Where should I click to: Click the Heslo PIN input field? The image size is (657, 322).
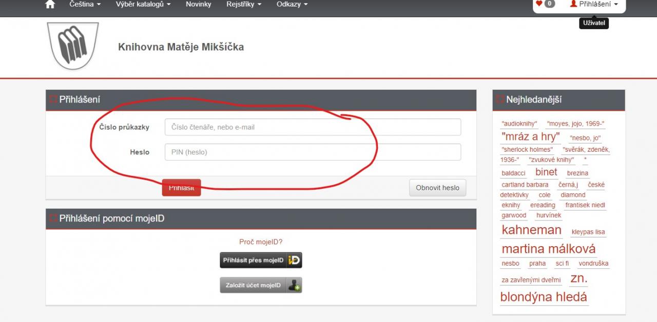point(313,152)
